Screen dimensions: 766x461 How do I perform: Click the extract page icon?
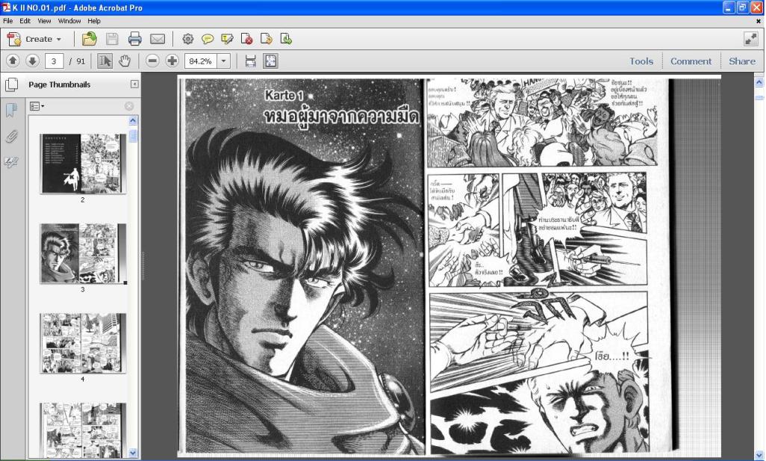tap(267, 39)
